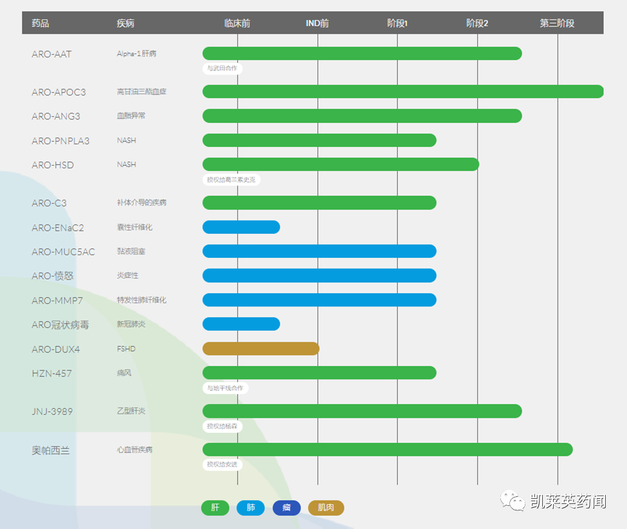
Task: Click the 授权给安进 tag under 奥帕西兰
Action: 222,464
